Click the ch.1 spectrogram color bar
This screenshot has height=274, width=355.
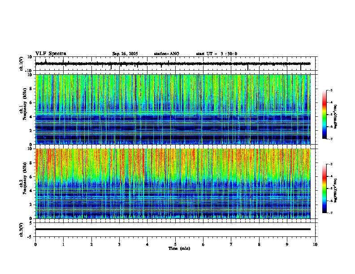(x=324, y=115)
